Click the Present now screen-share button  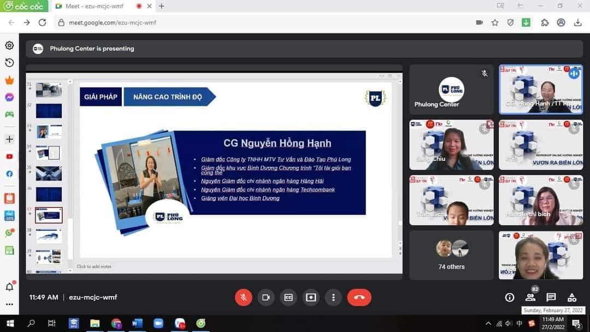coord(311,298)
